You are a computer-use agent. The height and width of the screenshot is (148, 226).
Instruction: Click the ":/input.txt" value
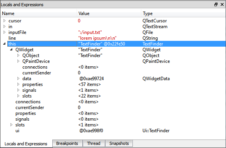(90, 32)
